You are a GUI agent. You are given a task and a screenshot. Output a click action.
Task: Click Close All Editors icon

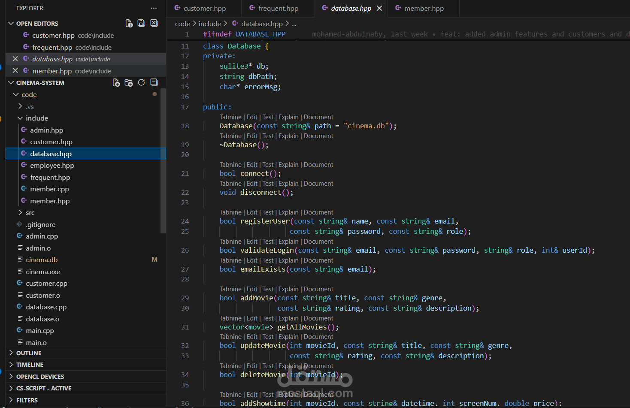click(x=154, y=23)
